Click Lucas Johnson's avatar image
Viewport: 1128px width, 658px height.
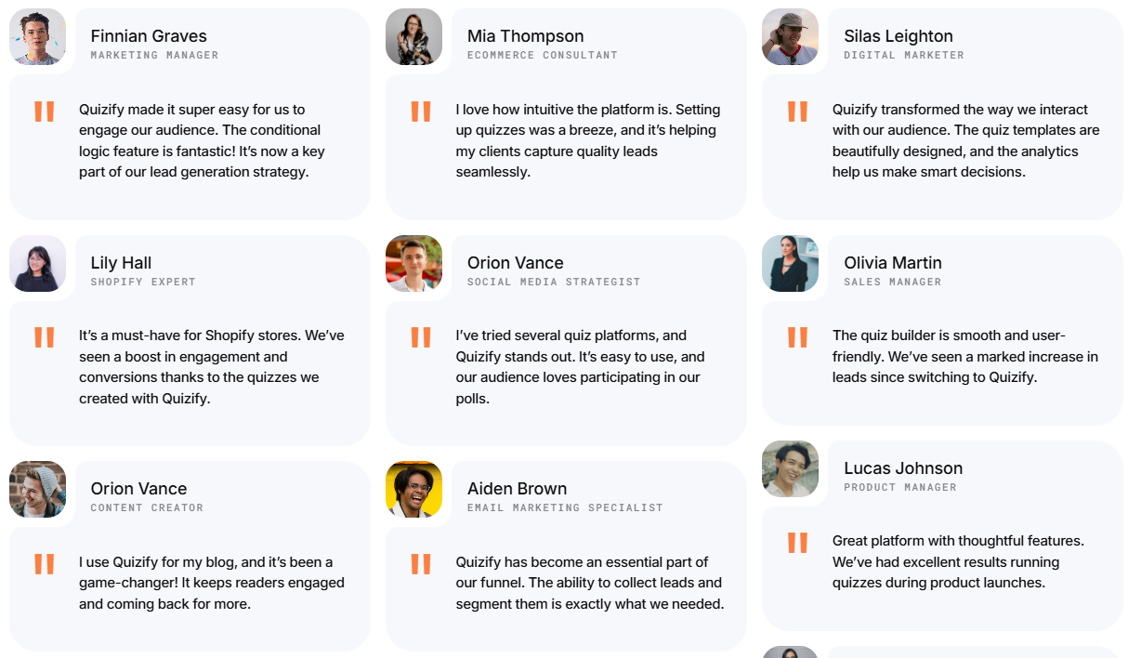(x=791, y=468)
